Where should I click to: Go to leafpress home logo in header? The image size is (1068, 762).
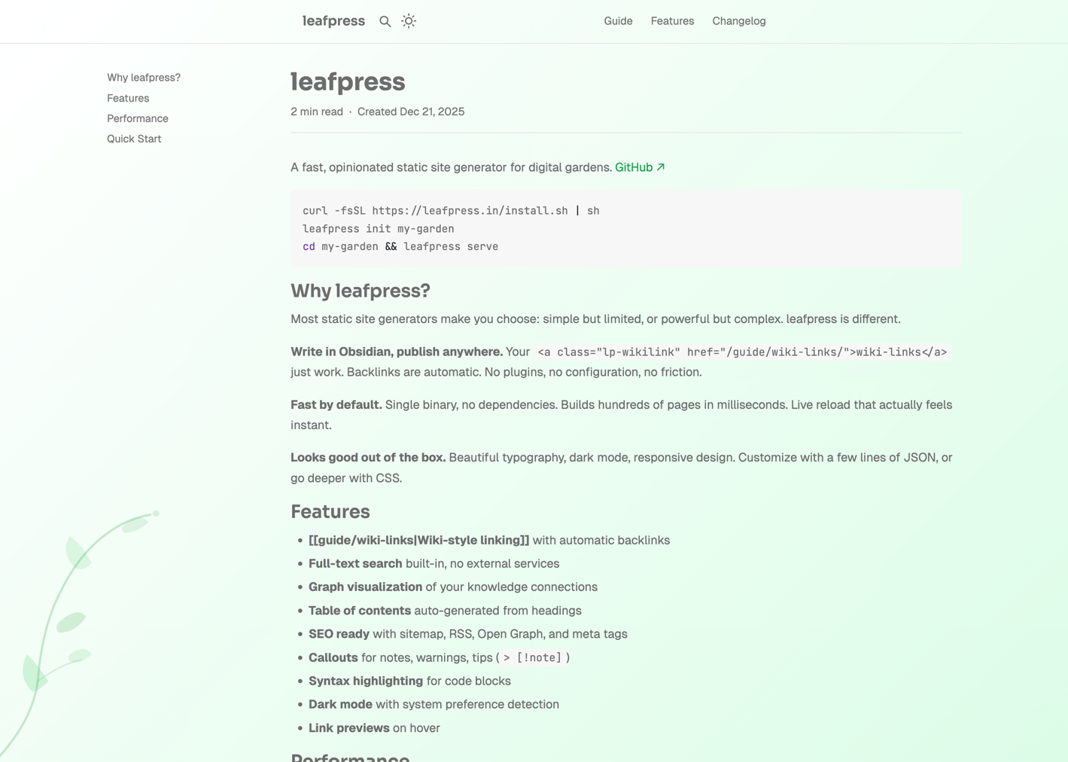333,21
